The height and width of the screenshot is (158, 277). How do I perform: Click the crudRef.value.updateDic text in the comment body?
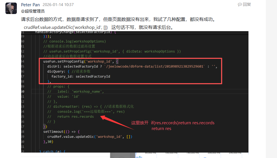pyautogui.click(x=65, y=27)
